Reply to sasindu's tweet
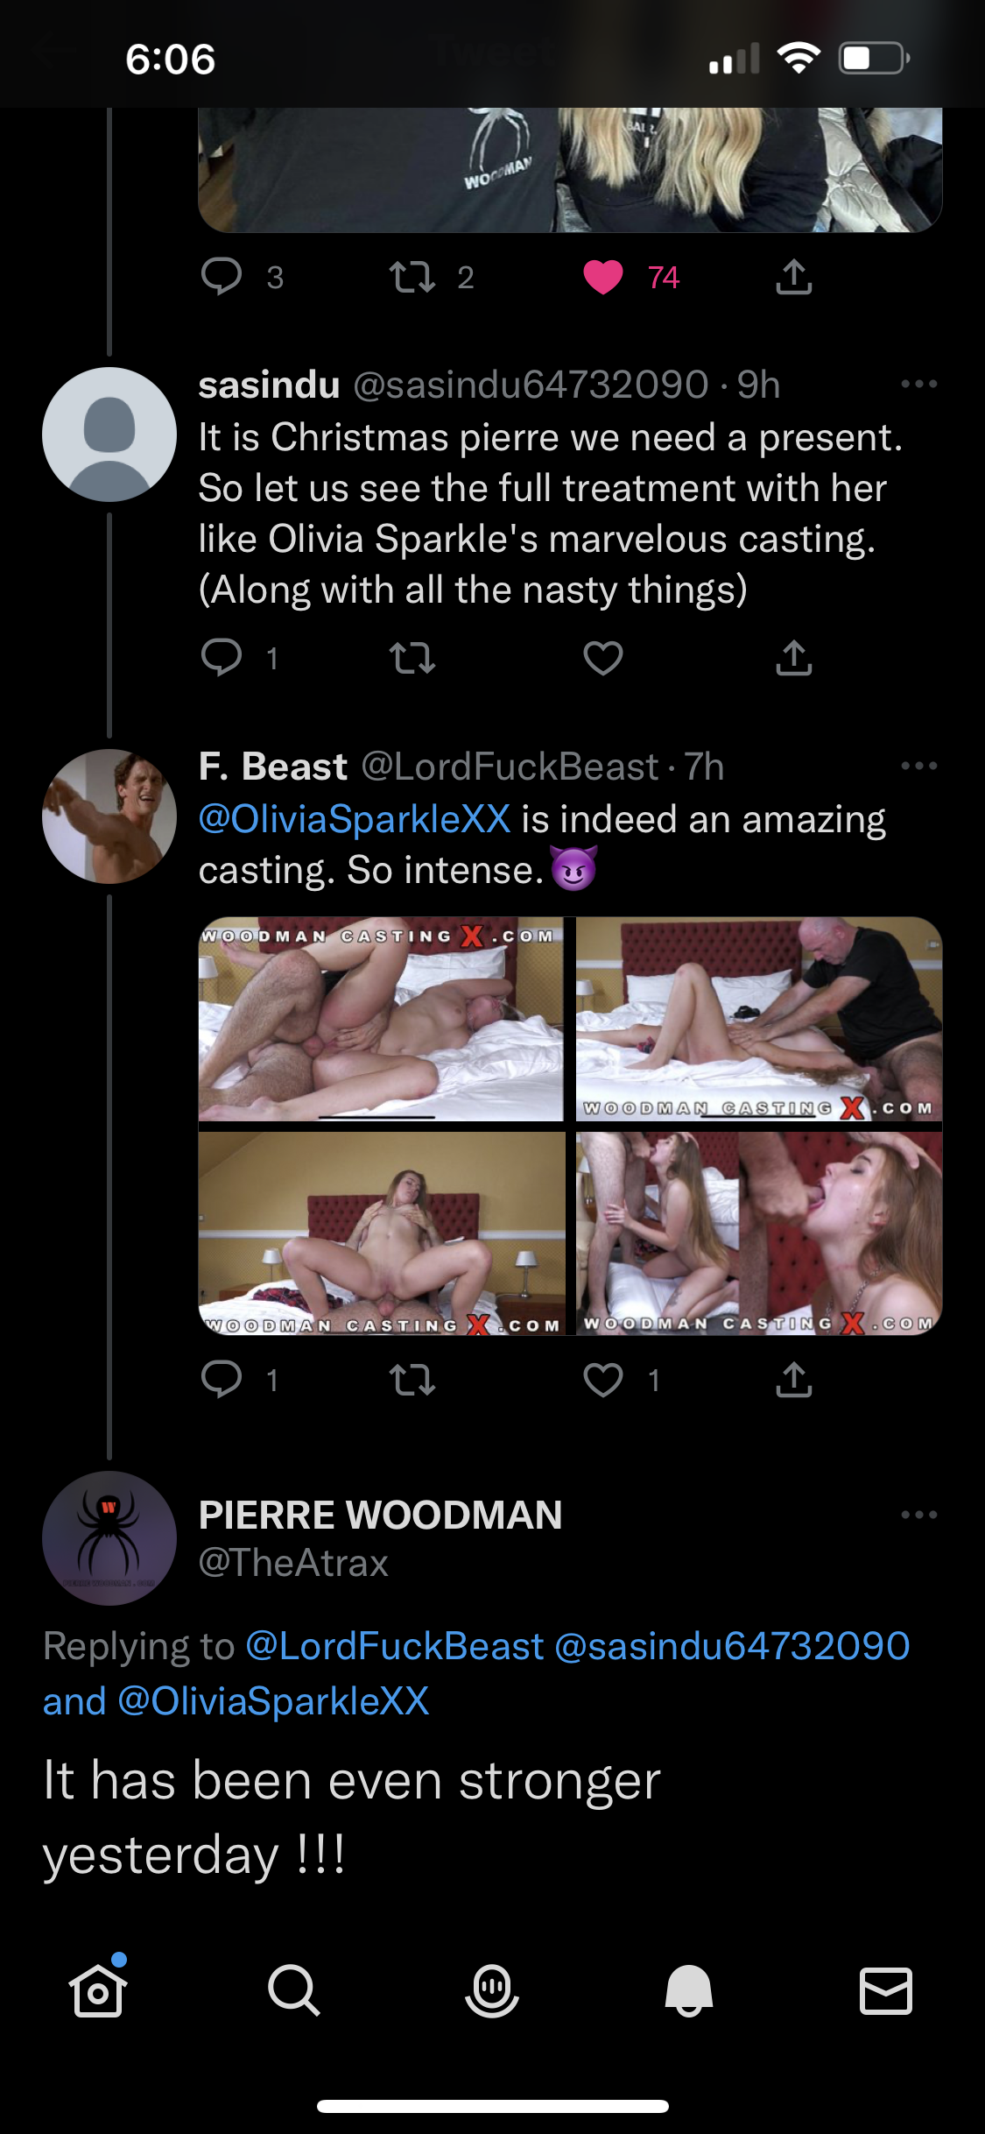This screenshot has width=985, height=2134. click(x=222, y=658)
